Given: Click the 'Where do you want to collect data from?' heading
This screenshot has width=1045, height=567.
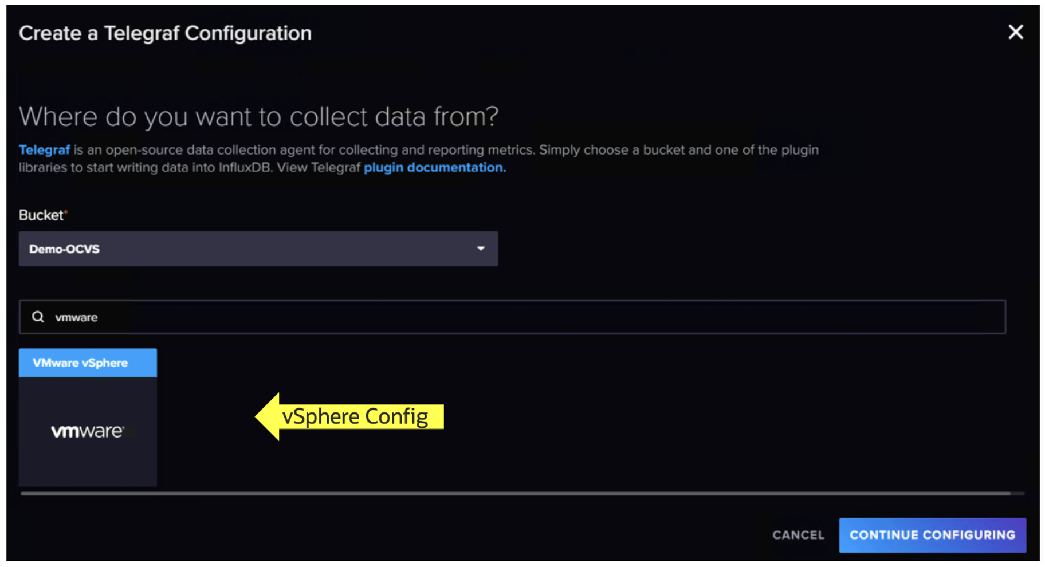Looking at the screenshot, I should [258, 117].
